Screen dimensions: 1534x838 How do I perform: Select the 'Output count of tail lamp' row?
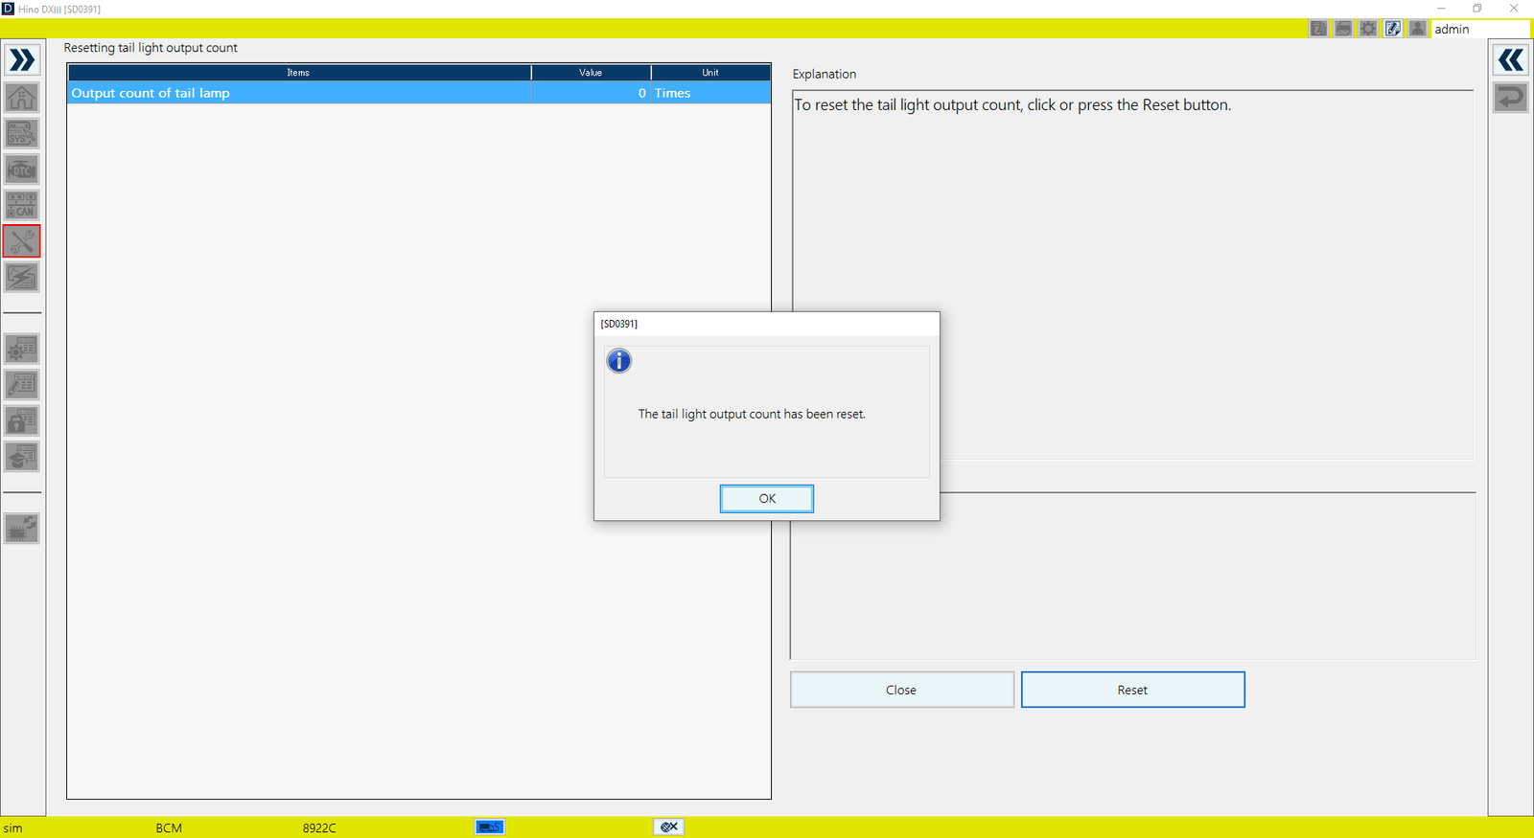point(419,93)
